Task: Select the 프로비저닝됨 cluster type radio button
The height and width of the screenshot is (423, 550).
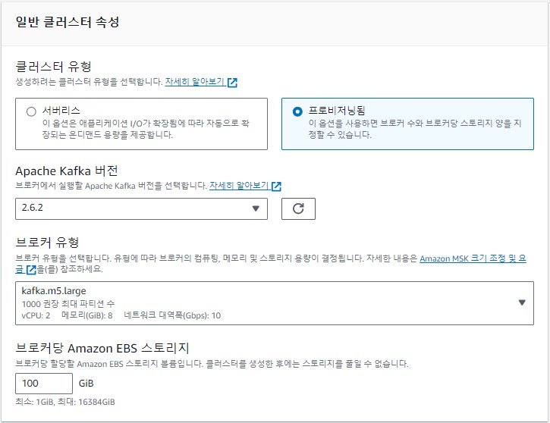Action: tap(297, 111)
